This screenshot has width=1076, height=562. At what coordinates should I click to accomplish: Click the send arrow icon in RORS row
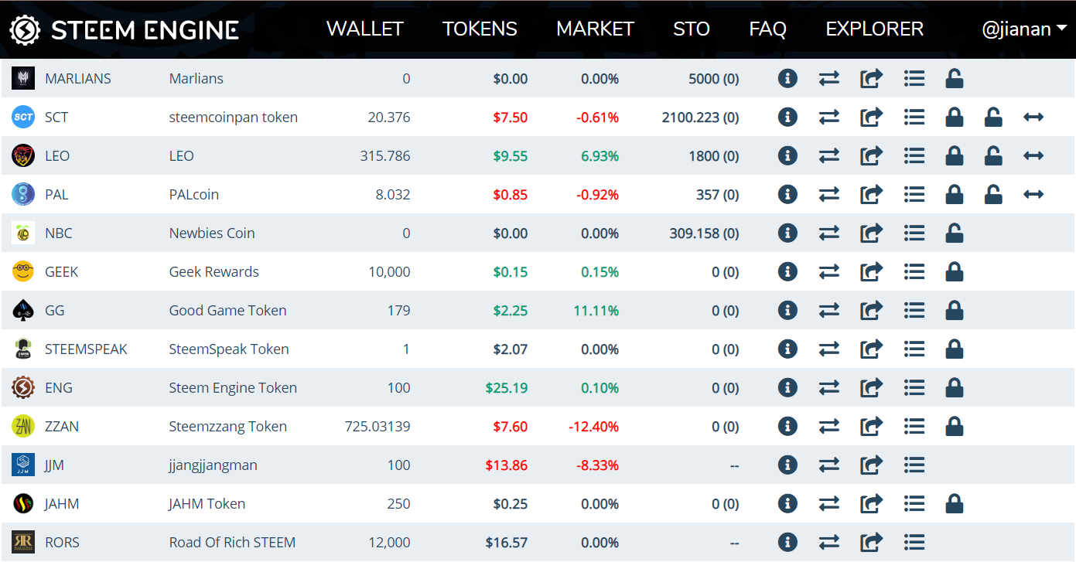tap(871, 543)
